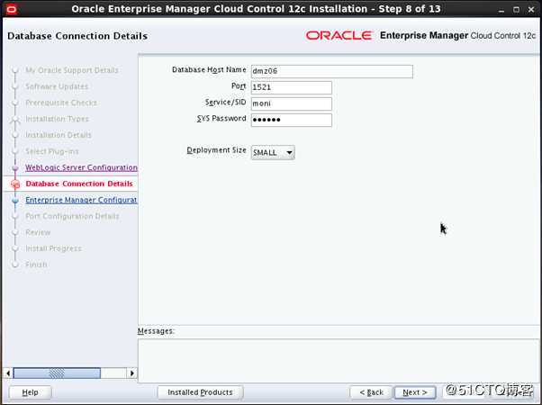
Task: Click the Messages label
Action: coord(157,331)
